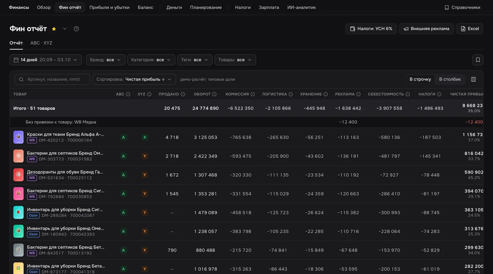The height and width of the screenshot is (274, 493).
Task: Click the search field Артикул, название, nmId
Action: (52, 79)
